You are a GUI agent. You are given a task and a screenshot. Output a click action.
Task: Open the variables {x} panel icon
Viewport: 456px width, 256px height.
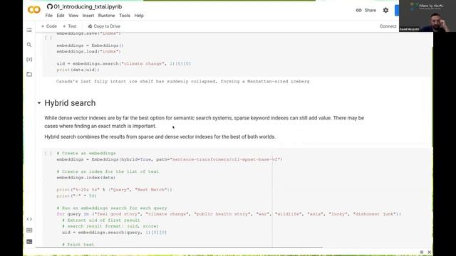[29, 59]
